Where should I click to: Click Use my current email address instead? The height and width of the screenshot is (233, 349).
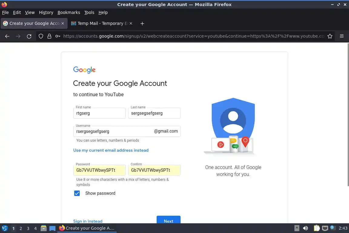(111, 150)
